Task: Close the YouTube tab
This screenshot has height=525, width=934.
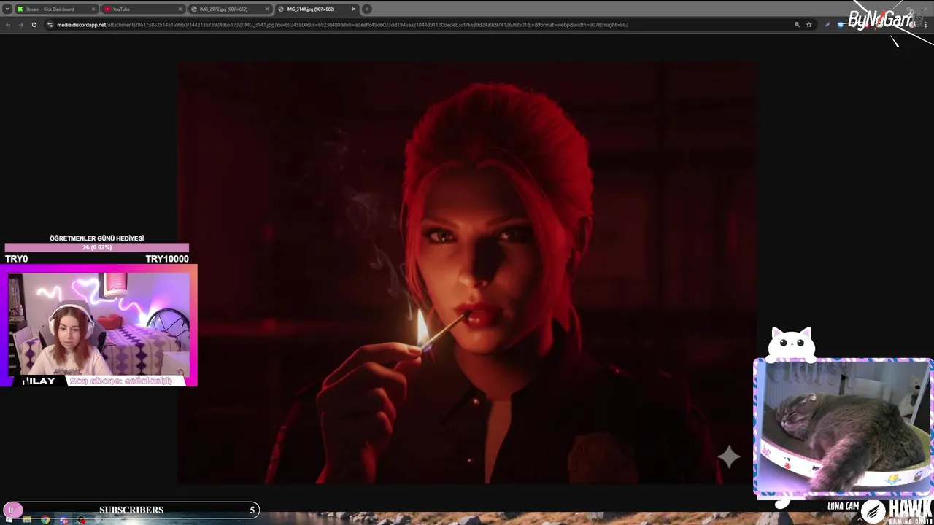Action: pyautogui.click(x=180, y=9)
